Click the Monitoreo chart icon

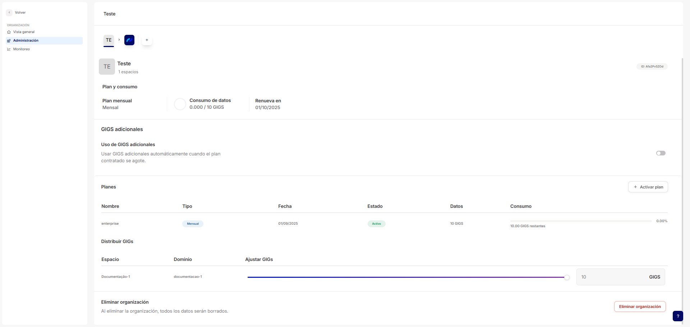click(x=9, y=49)
